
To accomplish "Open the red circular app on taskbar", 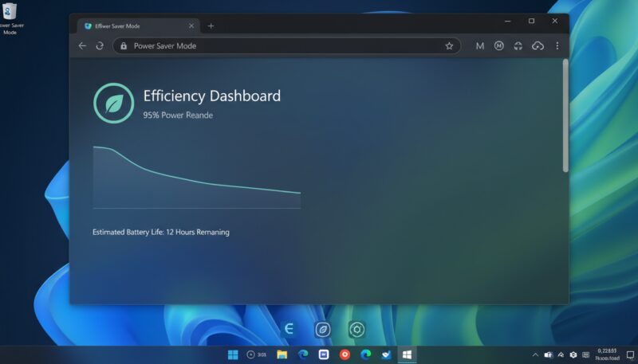I will point(345,354).
